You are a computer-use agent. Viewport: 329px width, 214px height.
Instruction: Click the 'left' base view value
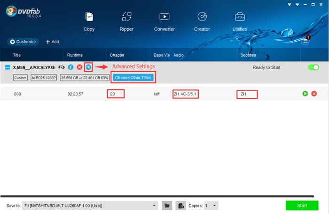coord(157,94)
